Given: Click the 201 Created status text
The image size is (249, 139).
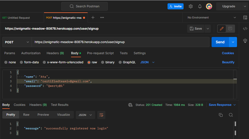Looking at the screenshot, I should pos(154,105).
